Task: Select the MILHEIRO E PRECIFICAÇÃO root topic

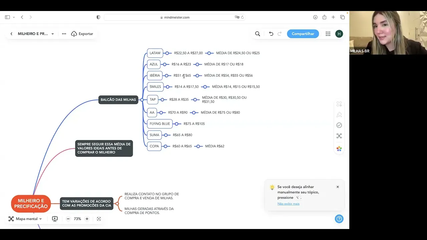Action: [x=31, y=204]
